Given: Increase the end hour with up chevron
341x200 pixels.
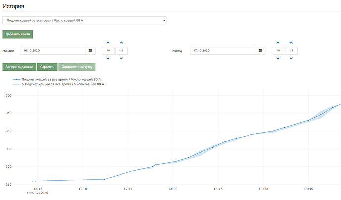Looking at the screenshot, I should pos(278,43).
